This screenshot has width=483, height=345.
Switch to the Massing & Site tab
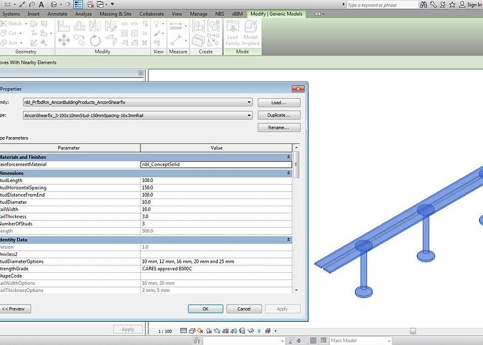click(115, 13)
